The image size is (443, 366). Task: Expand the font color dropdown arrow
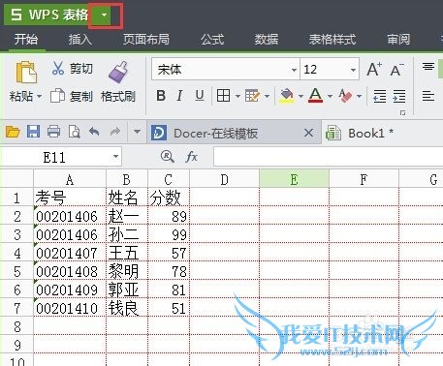pos(330,96)
